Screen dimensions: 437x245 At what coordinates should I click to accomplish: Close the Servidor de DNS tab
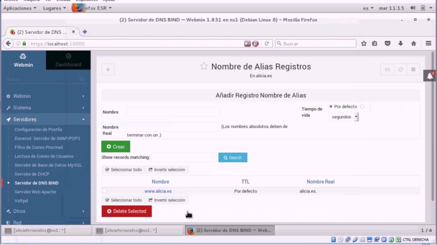(73, 32)
